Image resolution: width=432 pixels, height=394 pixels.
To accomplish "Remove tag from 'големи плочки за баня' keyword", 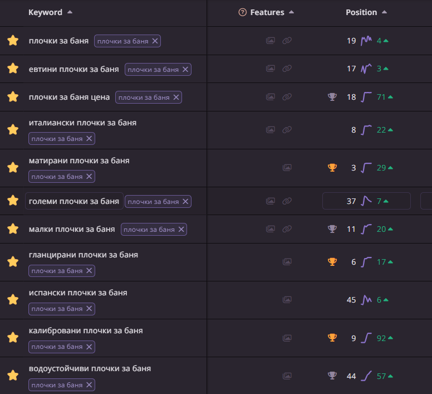I will pos(186,201).
